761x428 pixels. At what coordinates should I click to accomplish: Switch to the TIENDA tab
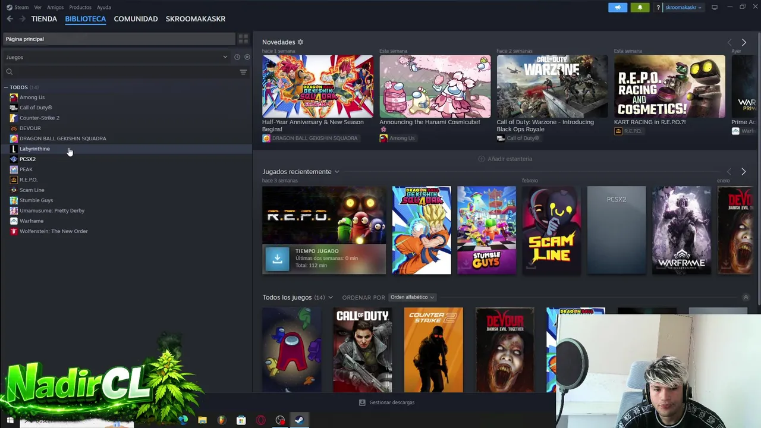point(44,19)
